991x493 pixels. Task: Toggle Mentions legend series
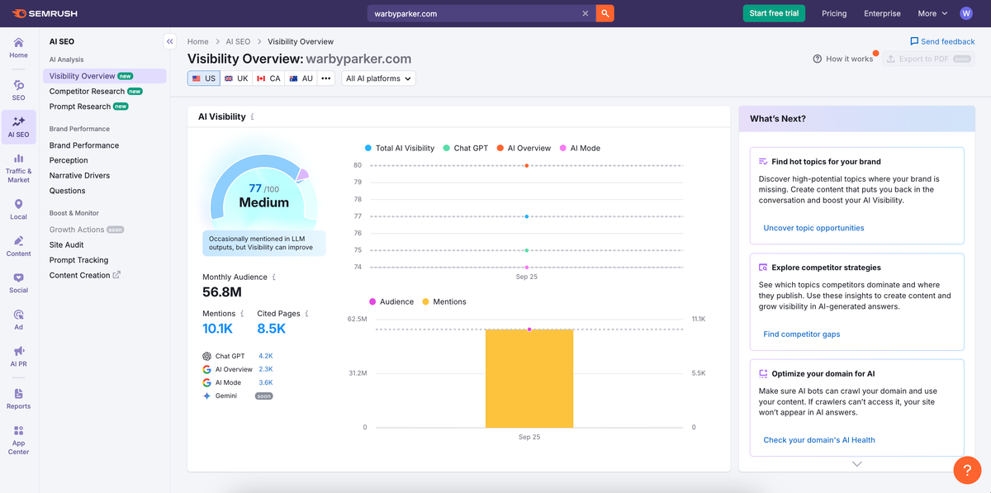pyautogui.click(x=444, y=302)
